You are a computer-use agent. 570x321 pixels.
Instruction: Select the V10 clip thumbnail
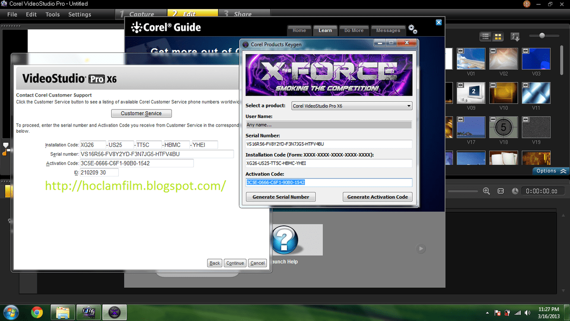[x=503, y=93]
